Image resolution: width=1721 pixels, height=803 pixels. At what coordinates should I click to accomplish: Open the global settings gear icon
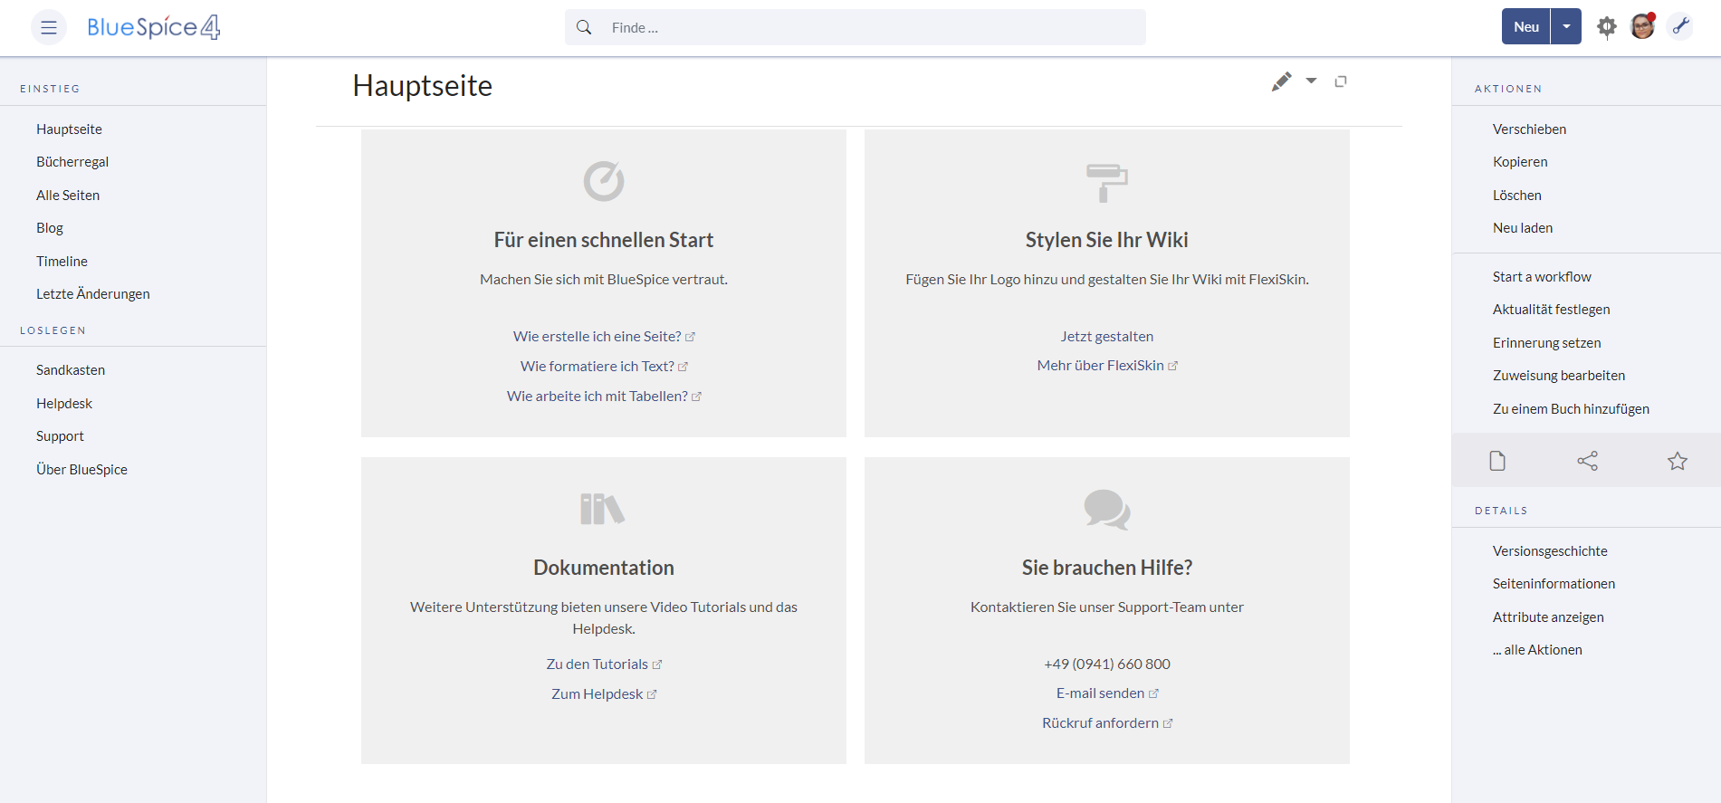pyautogui.click(x=1606, y=27)
